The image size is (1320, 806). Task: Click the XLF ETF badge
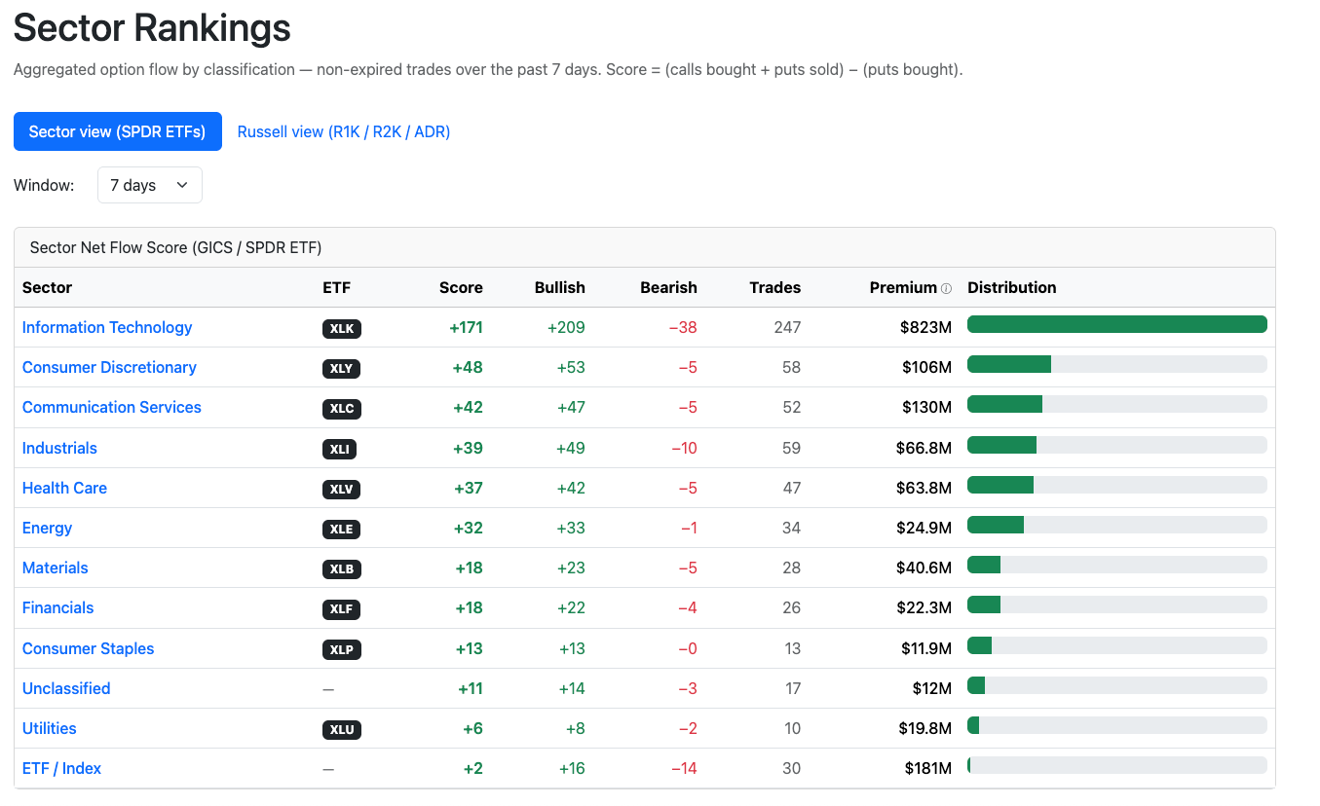(x=342, y=609)
